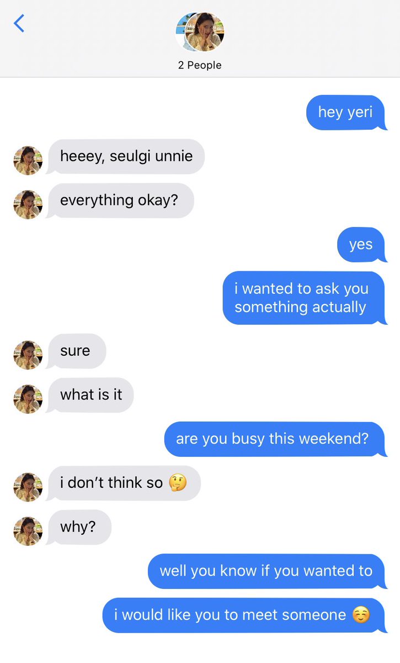
Task: Tap avatar next to 'everything okay?'
Action: (28, 205)
